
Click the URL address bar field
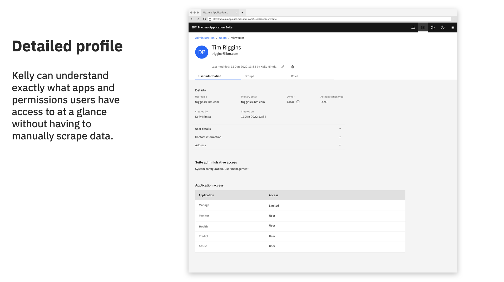click(x=329, y=19)
